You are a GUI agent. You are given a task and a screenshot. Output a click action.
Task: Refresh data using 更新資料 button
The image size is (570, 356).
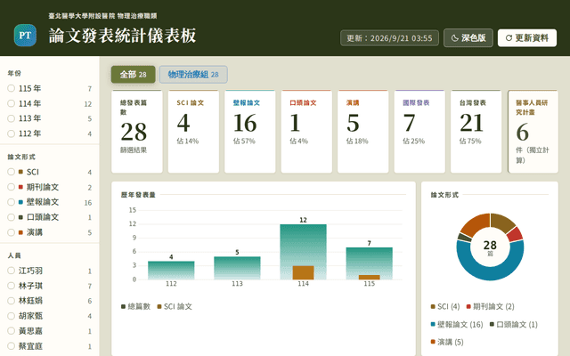point(527,37)
